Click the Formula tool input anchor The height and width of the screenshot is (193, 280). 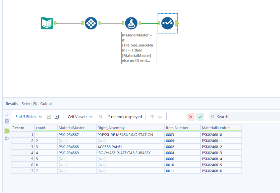pos(123,23)
